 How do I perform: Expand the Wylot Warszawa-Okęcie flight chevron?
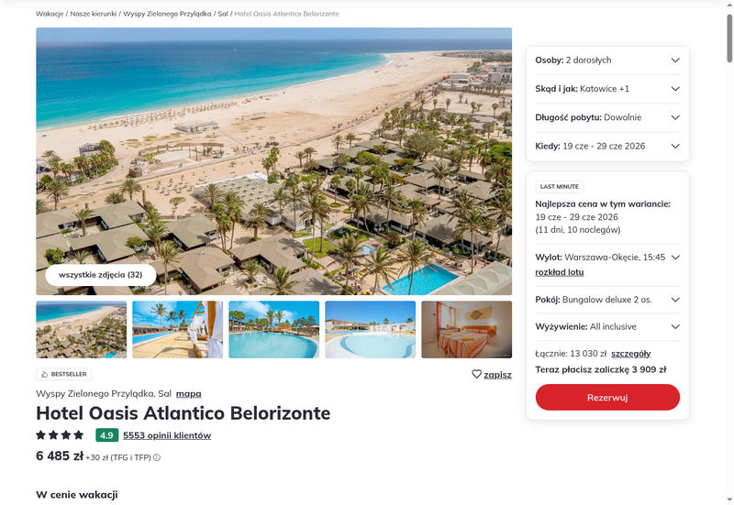point(675,258)
